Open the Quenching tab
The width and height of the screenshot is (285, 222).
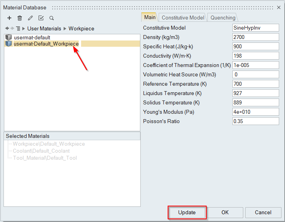coord(223,18)
